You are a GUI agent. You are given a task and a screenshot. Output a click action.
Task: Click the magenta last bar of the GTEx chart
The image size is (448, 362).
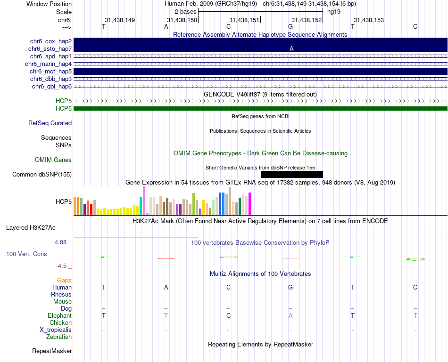pos(250,204)
